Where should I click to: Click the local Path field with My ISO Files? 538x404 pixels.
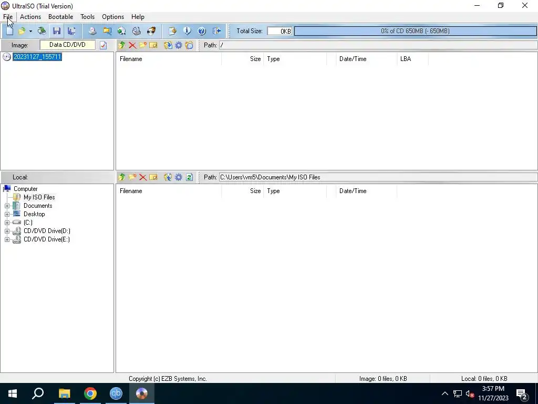pos(378,177)
